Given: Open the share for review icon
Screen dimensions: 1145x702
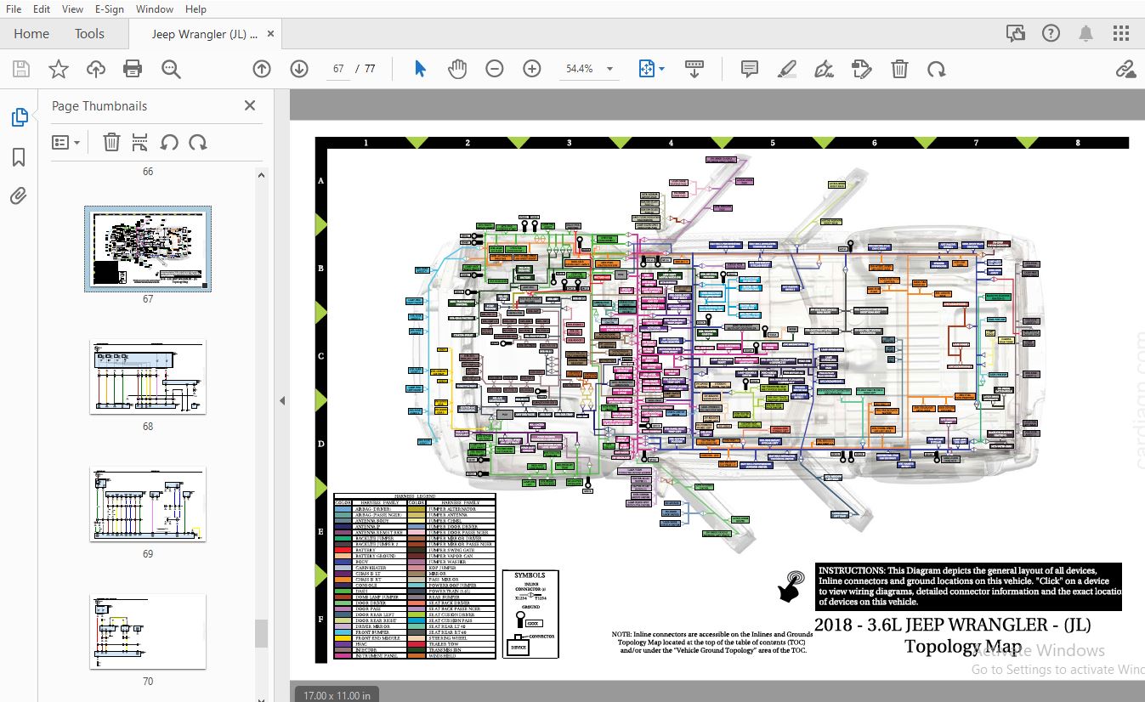Looking at the screenshot, I should (x=1015, y=34).
